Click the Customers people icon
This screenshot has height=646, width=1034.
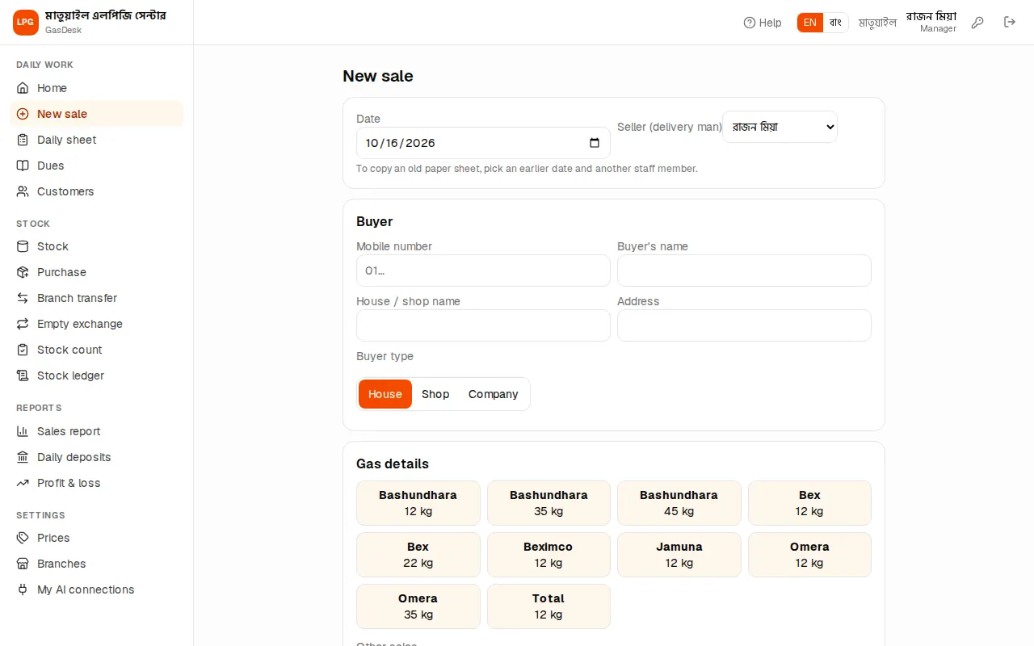point(23,191)
